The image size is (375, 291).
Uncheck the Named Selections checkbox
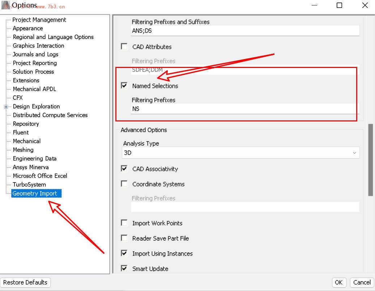tap(124, 86)
